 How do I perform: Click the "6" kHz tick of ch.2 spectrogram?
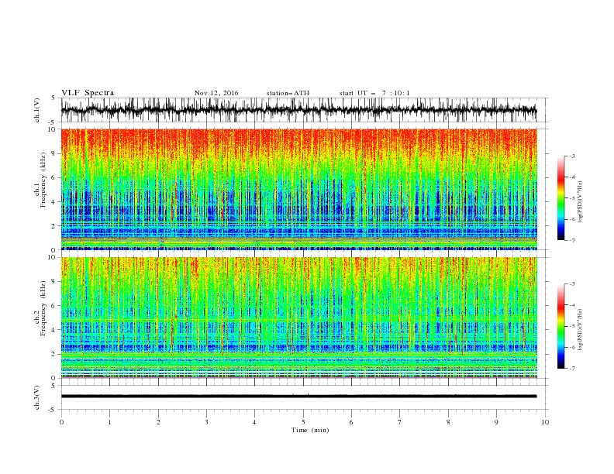(x=54, y=306)
